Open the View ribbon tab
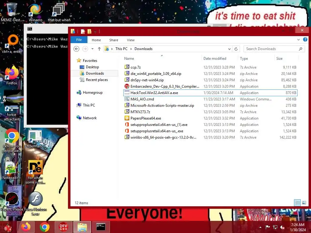Image resolution: width=311 pixels, height=233 pixels. tap(131, 40)
